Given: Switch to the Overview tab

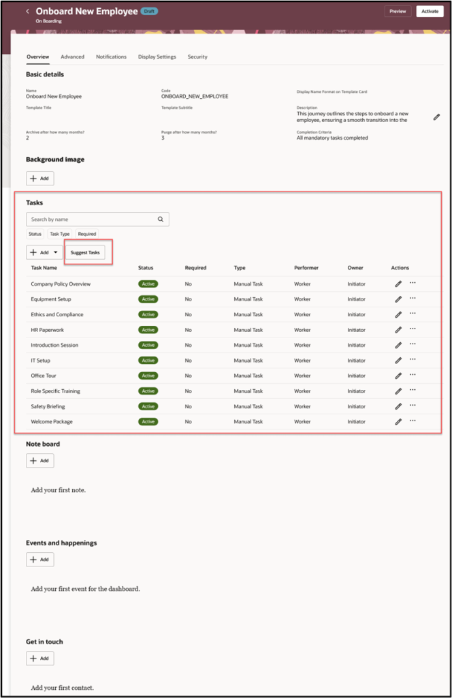Looking at the screenshot, I should (x=37, y=57).
